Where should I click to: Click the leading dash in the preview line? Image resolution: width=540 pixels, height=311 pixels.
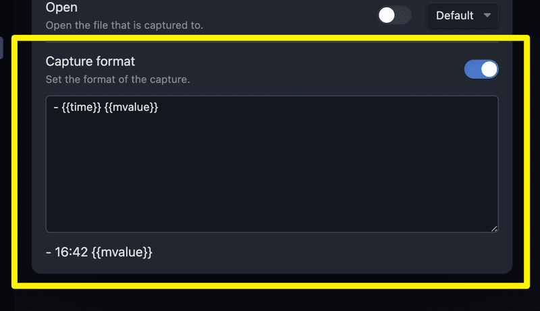(x=49, y=253)
